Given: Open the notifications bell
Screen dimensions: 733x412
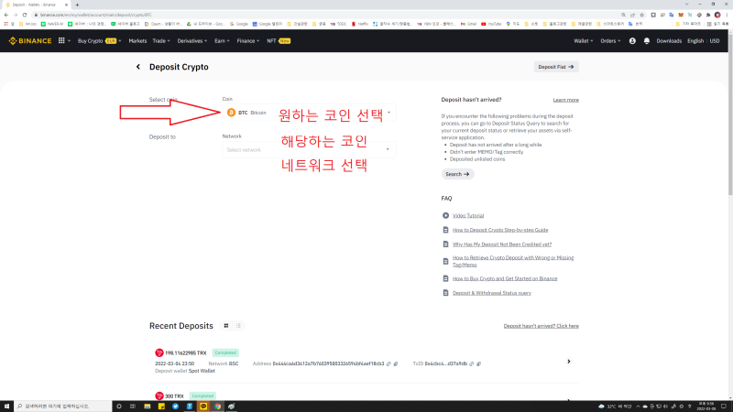Looking at the screenshot, I should pyautogui.click(x=647, y=41).
